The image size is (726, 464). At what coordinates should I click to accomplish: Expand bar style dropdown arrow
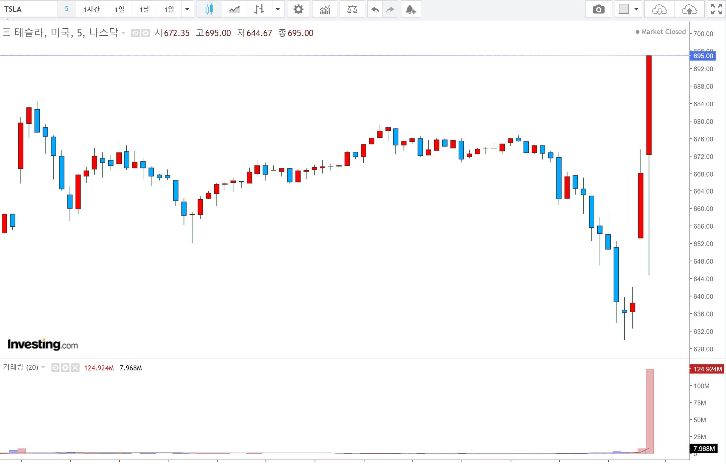click(277, 9)
